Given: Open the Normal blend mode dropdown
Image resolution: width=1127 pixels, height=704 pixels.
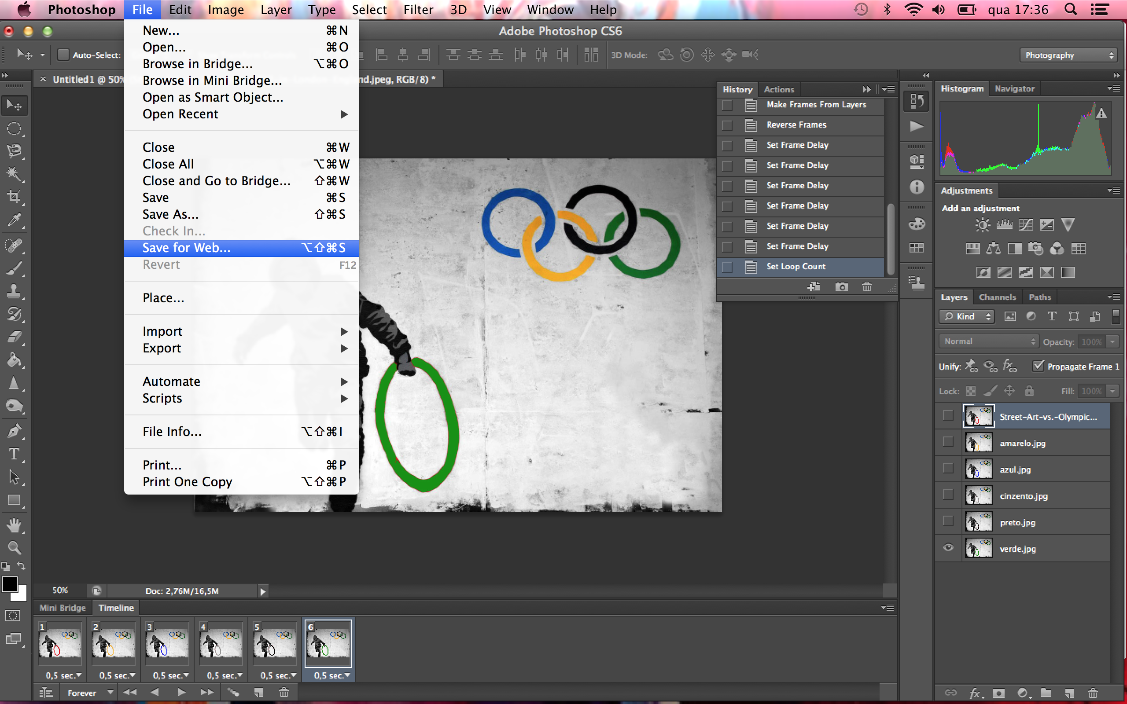Looking at the screenshot, I should [988, 341].
